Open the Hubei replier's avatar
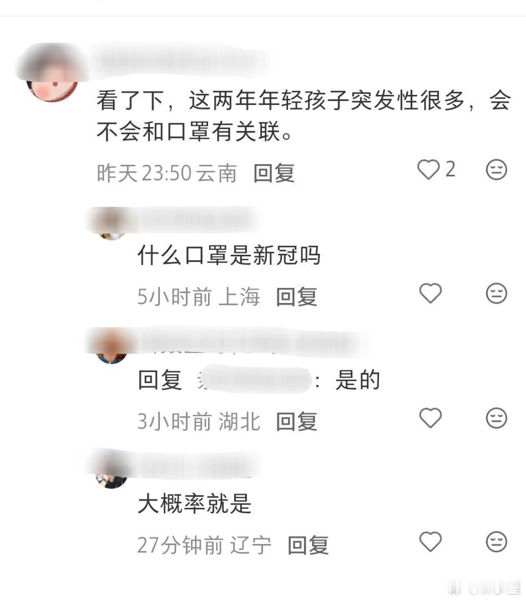The width and height of the screenshot is (526, 600). pos(112,348)
